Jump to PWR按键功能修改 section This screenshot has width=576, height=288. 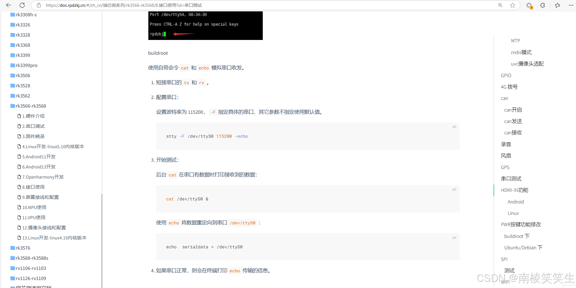521,224
